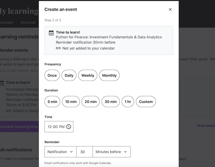Select the Once frequency option
The image size is (215, 167).
tap(52, 75)
